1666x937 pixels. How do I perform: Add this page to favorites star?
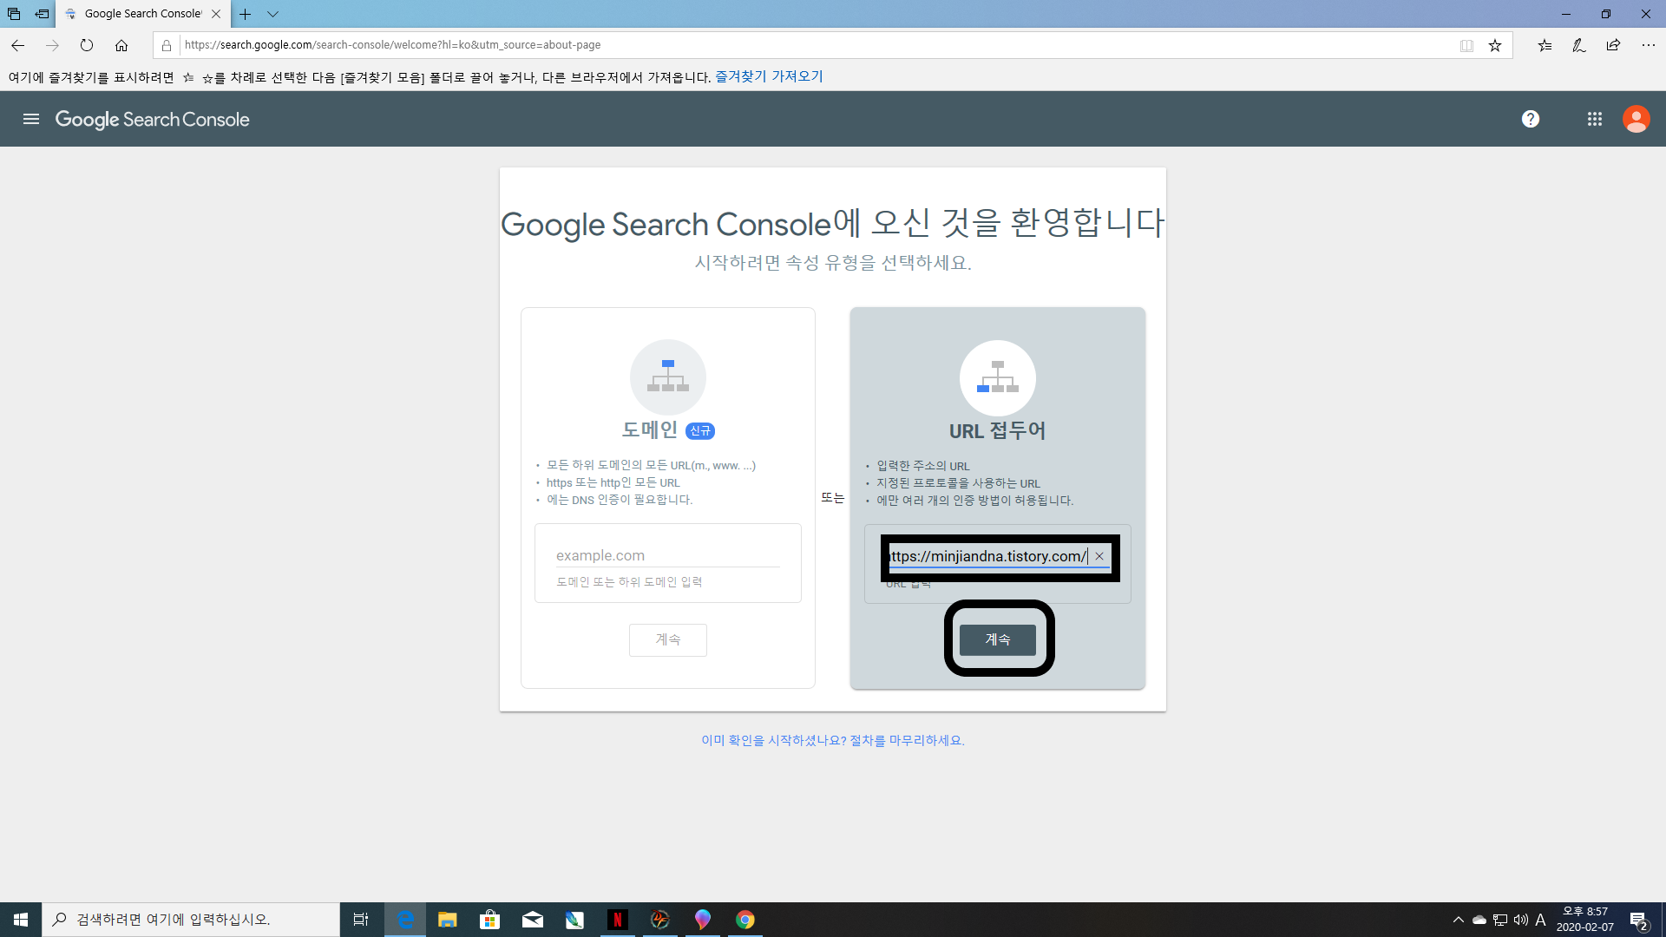click(x=1495, y=45)
